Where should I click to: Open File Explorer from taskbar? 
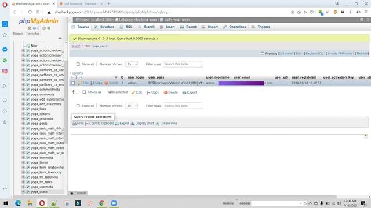pyautogui.click(x=30, y=203)
